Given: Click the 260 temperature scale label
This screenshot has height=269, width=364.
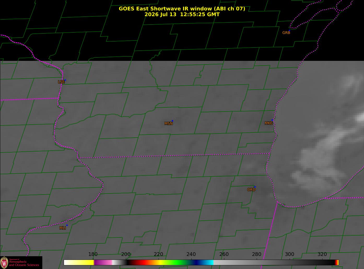Looking at the screenshot, I should pyautogui.click(x=224, y=254).
